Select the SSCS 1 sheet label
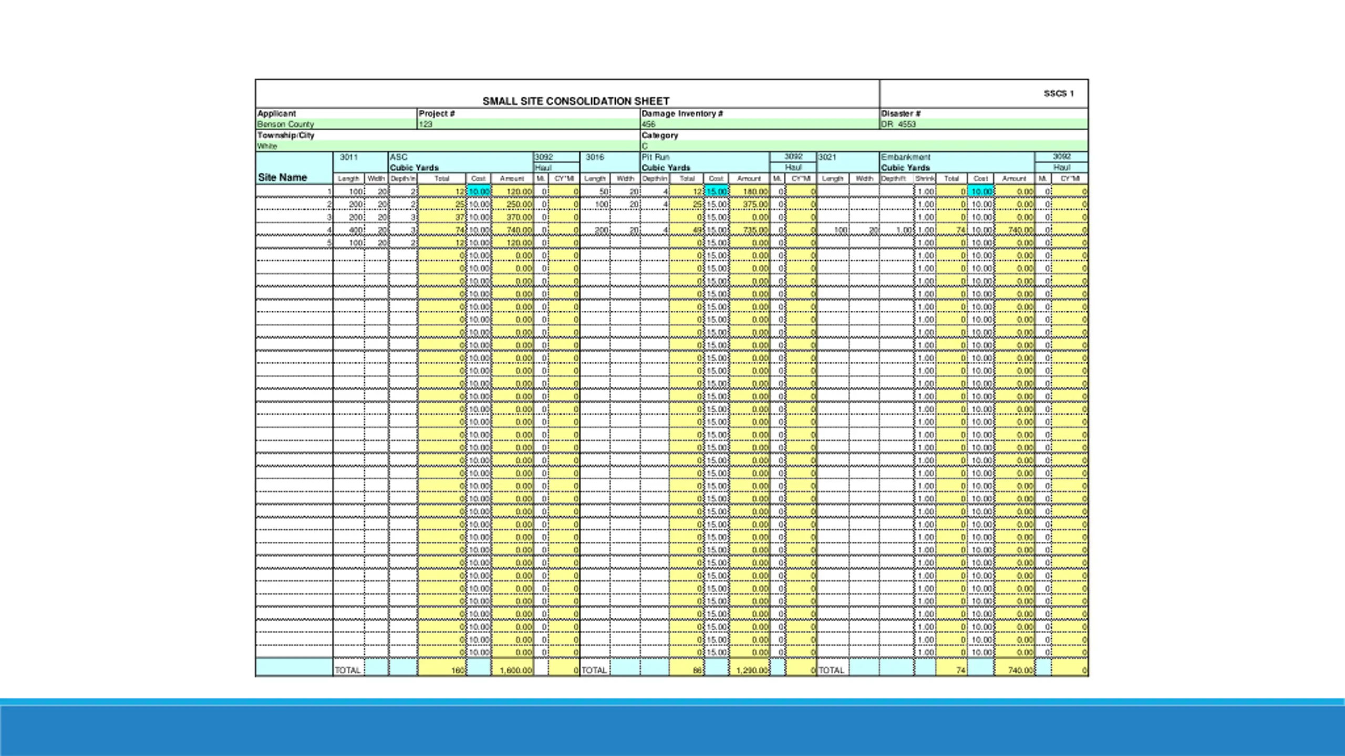Viewport: 1345px width, 756px height. pyautogui.click(x=1059, y=93)
